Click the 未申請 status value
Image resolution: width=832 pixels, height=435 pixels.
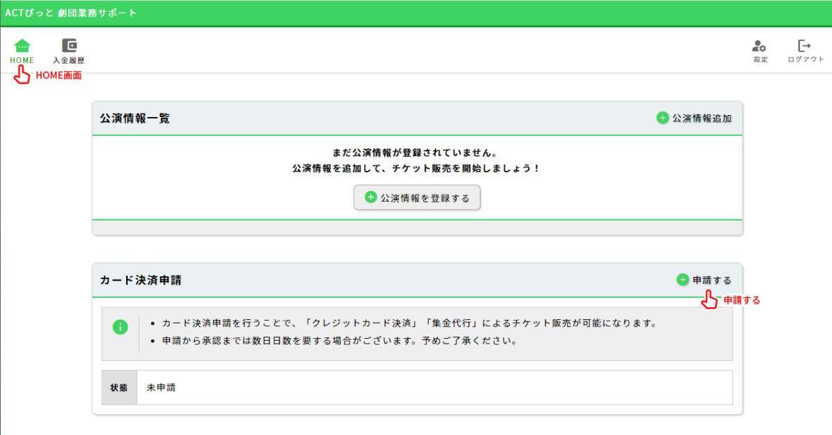pyautogui.click(x=161, y=388)
